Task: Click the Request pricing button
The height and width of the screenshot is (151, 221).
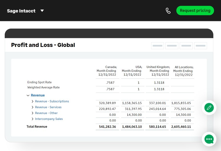Action: [x=195, y=11]
